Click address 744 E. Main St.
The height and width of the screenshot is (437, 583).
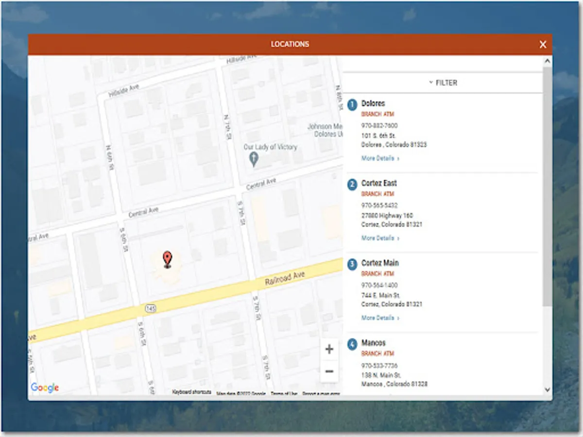click(381, 295)
